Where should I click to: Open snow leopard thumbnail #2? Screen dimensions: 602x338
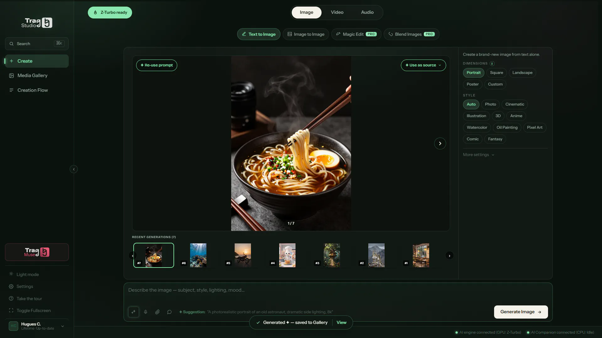pyautogui.click(x=376, y=255)
